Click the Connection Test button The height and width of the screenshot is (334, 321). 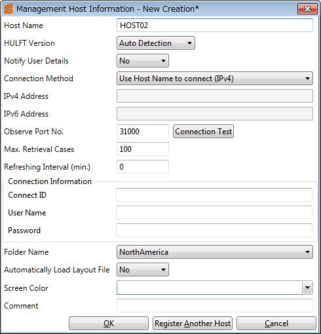coord(203,132)
